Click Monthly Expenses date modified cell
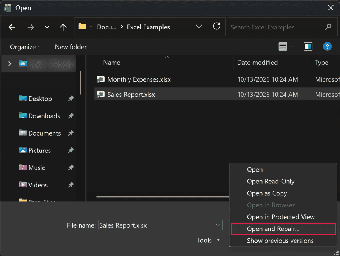Image resolution: width=340 pixels, height=256 pixels. 268,79
